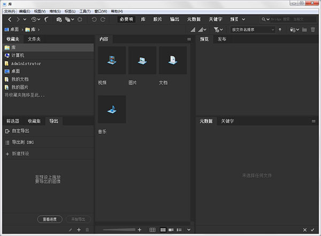Switch to the 关键字 panel tab
The height and width of the screenshot is (236, 321).
click(x=228, y=121)
